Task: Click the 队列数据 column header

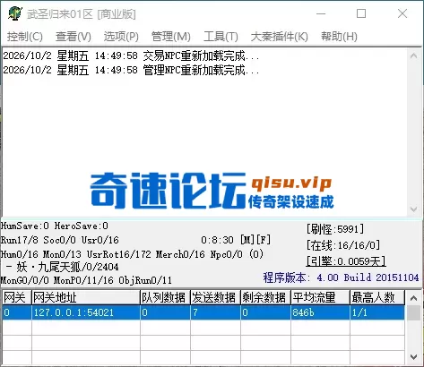Action: (x=165, y=298)
